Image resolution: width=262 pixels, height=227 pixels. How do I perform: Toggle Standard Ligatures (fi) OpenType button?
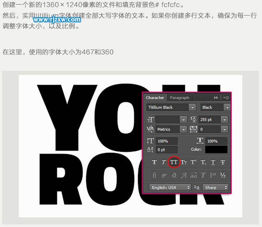(154, 175)
